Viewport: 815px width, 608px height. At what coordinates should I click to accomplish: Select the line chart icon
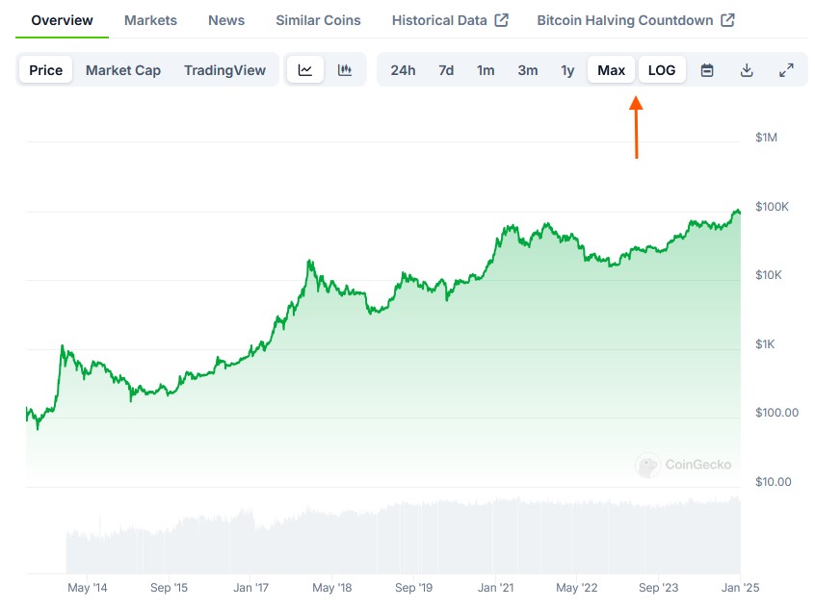point(305,70)
